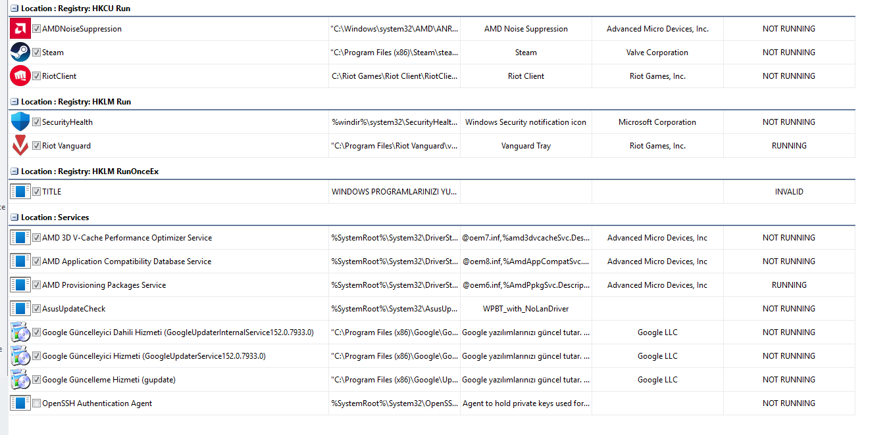This screenshot has width=887, height=435.
Task: Select the AMD 3D V-Cache Performance Optimizer Service row
Action: pyautogui.click(x=432, y=238)
